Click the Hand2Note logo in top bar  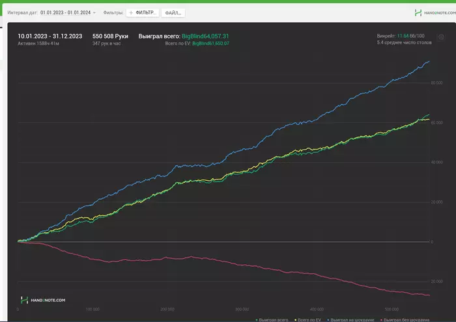tap(435, 13)
